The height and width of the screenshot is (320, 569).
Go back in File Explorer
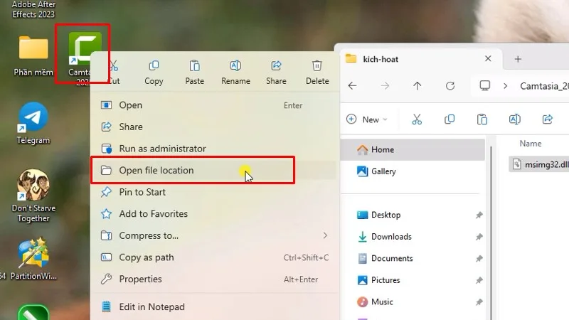point(352,86)
